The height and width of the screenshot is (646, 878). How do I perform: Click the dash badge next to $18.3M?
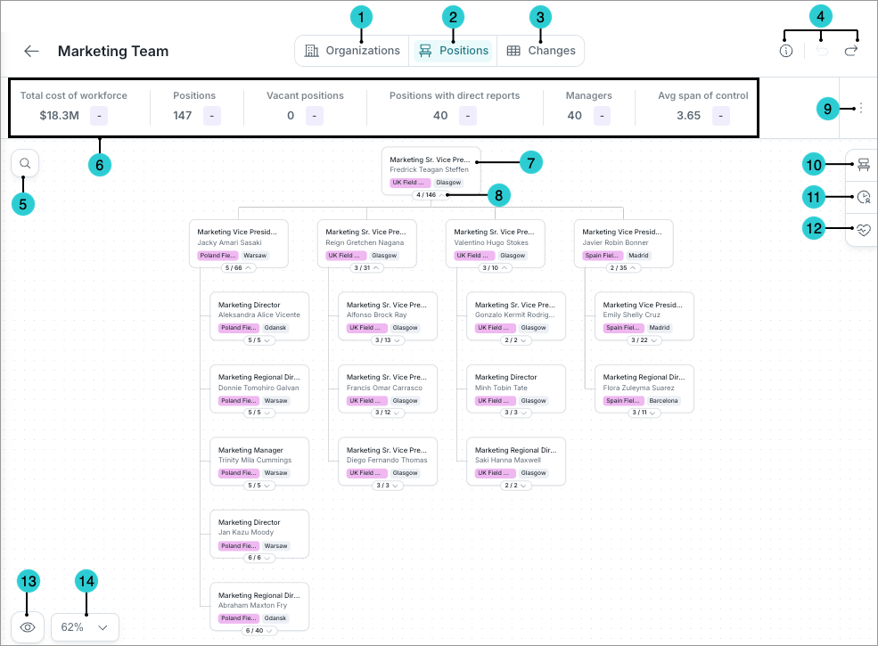click(x=101, y=115)
